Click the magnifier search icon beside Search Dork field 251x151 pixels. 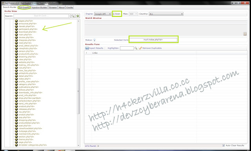tap(73, 16)
